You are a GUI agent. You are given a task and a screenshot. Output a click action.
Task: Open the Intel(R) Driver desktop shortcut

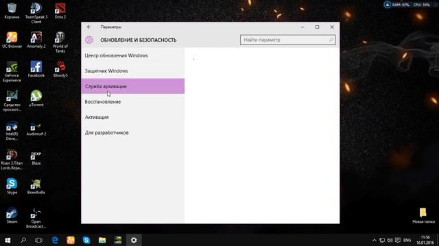(12, 130)
